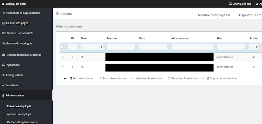Click Nombre d'employés: 0 counter
This screenshot has width=262, height=124.
click(x=214, y=15)
